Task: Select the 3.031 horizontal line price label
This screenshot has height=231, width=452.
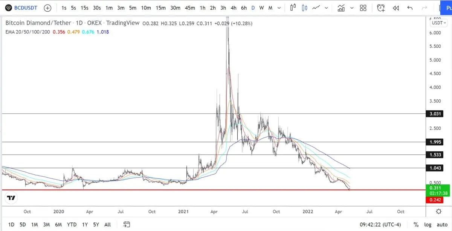Action: pos(435,114)
